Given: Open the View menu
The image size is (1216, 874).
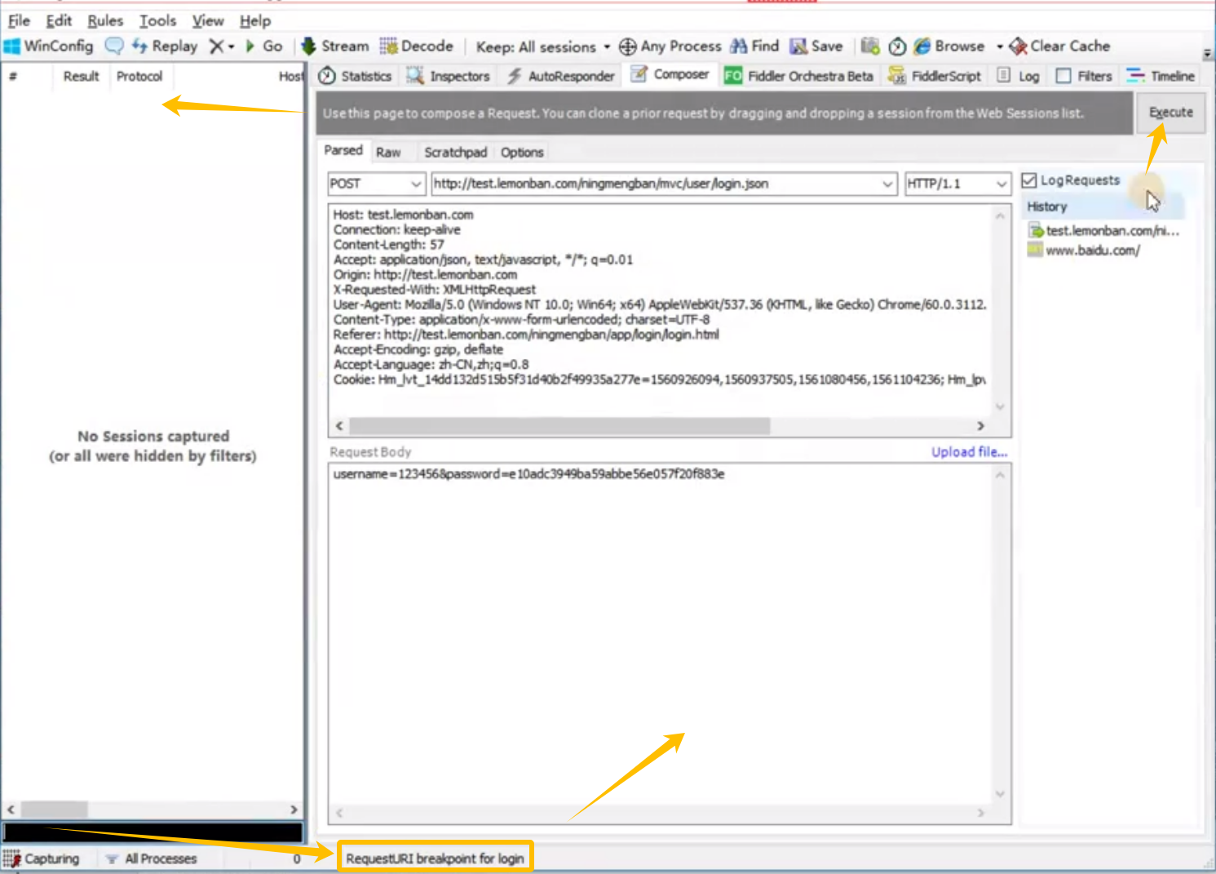Looking at the screenshot, I should (208, 20).
